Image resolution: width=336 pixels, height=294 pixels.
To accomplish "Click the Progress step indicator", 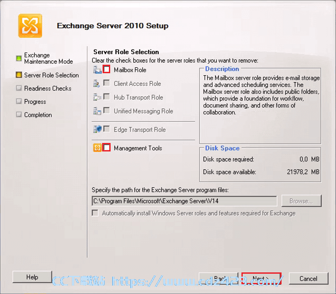I will pyautogui.click(x=19, y=102).
